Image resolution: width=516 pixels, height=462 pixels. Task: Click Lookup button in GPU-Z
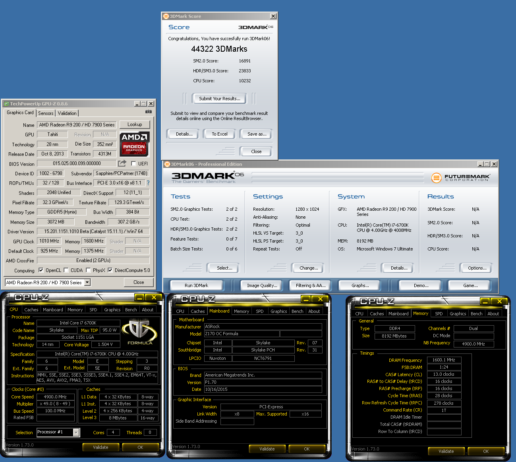[135, 124]
